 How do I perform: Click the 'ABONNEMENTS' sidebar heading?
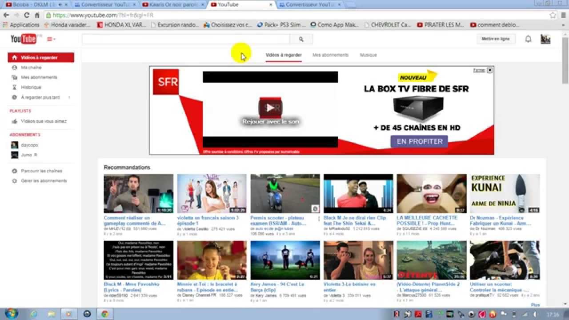25,135
